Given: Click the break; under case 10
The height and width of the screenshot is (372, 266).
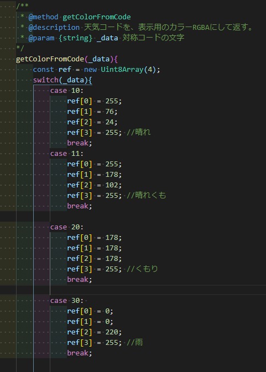Looking at the screenshot, I should point(80,143).
